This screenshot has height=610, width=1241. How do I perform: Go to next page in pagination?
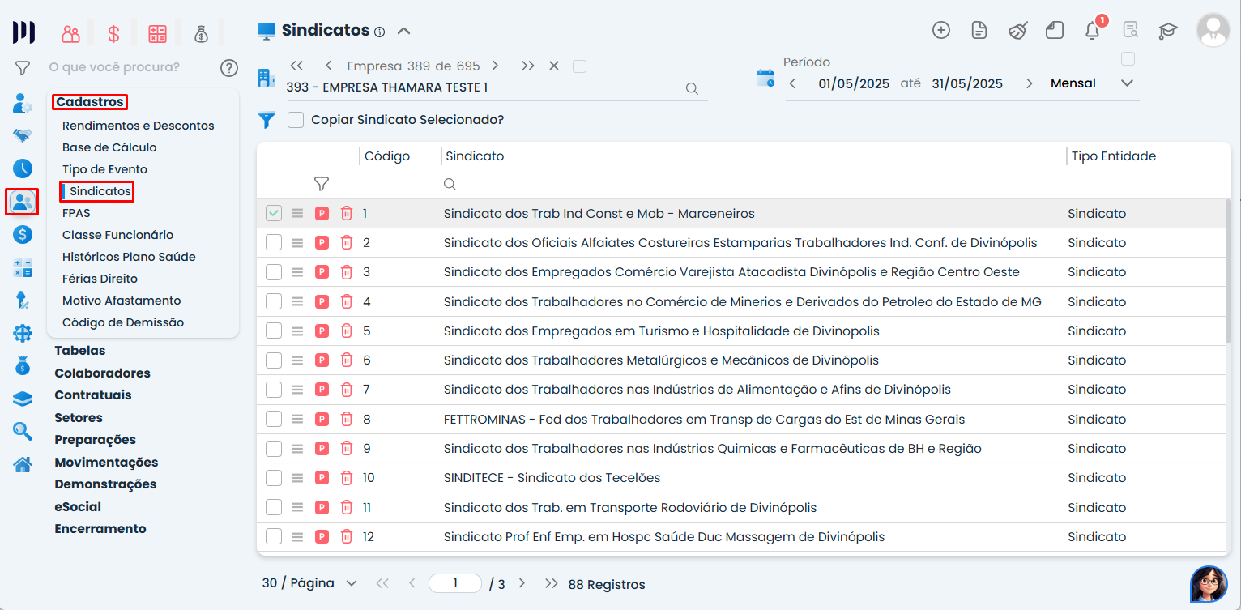point(522,583)
